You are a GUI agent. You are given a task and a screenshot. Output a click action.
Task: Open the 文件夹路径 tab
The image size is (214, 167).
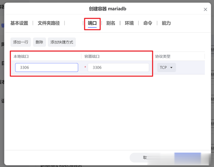pyautogui.click(x=49, y=23)
